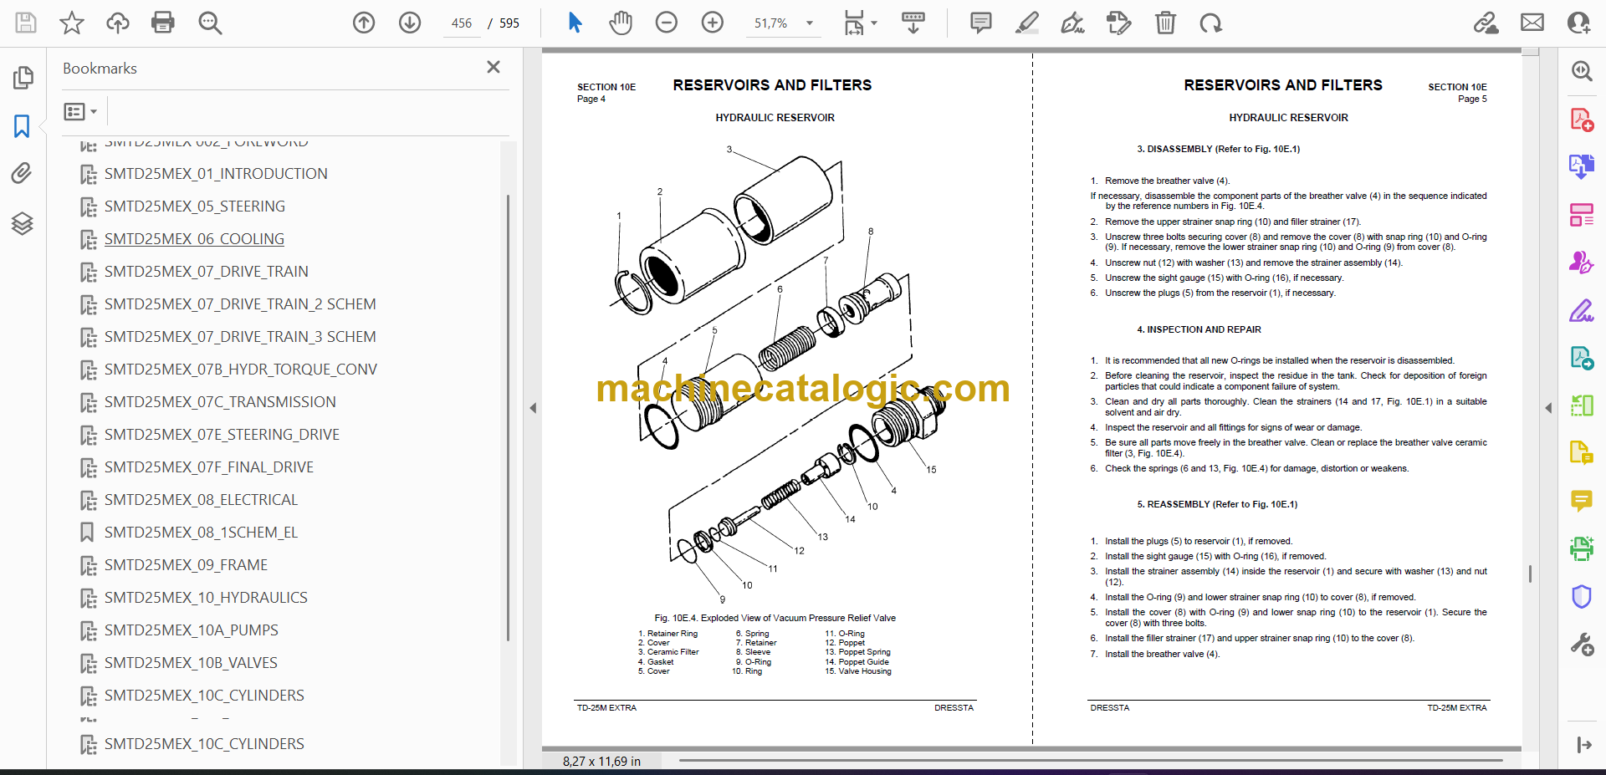Open the attachments paperclip panel

(23, 174)
